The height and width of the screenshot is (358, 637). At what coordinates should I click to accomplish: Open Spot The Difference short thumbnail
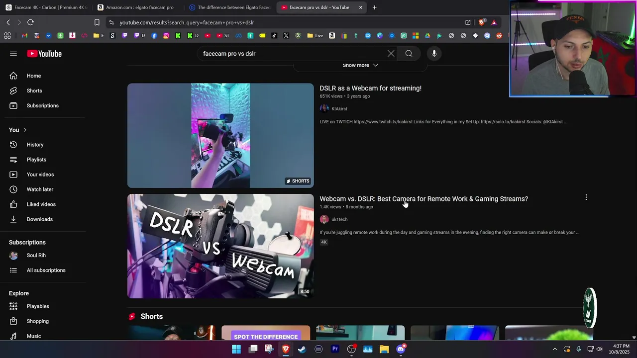pyautogui.click(x=266, y=333)
